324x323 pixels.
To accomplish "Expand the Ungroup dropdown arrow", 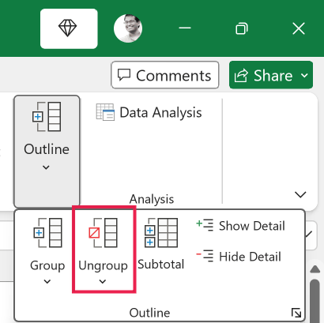I will 103,282.
